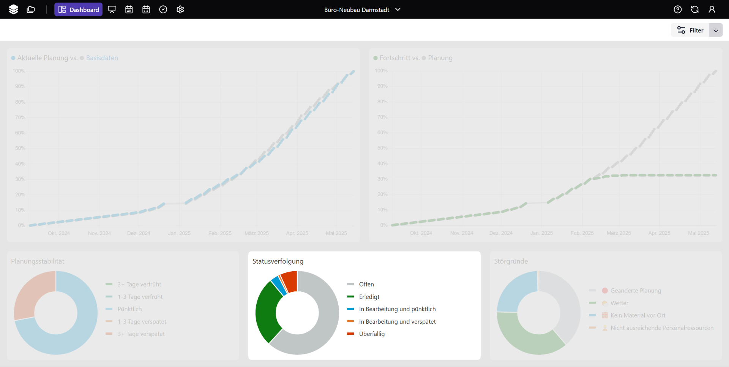Toggle the Überfällig legend entry

[x=371, y=334]
